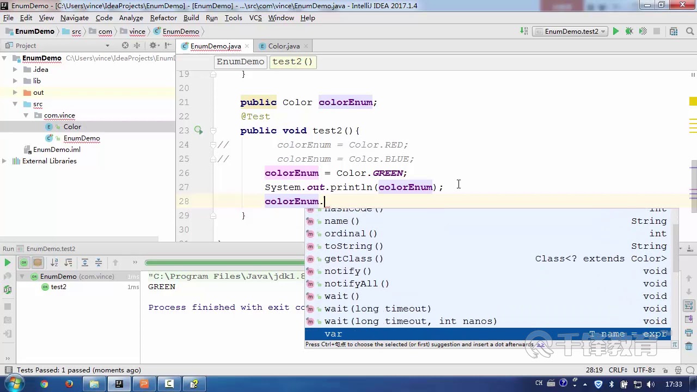
Task: Choose toString() from completion list
Action: tap(487, 246)
